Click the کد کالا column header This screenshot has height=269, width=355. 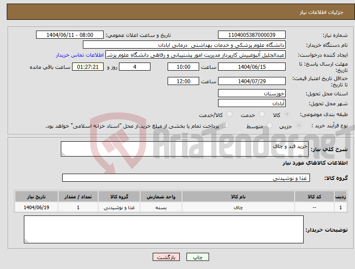[x=314, y=197]
